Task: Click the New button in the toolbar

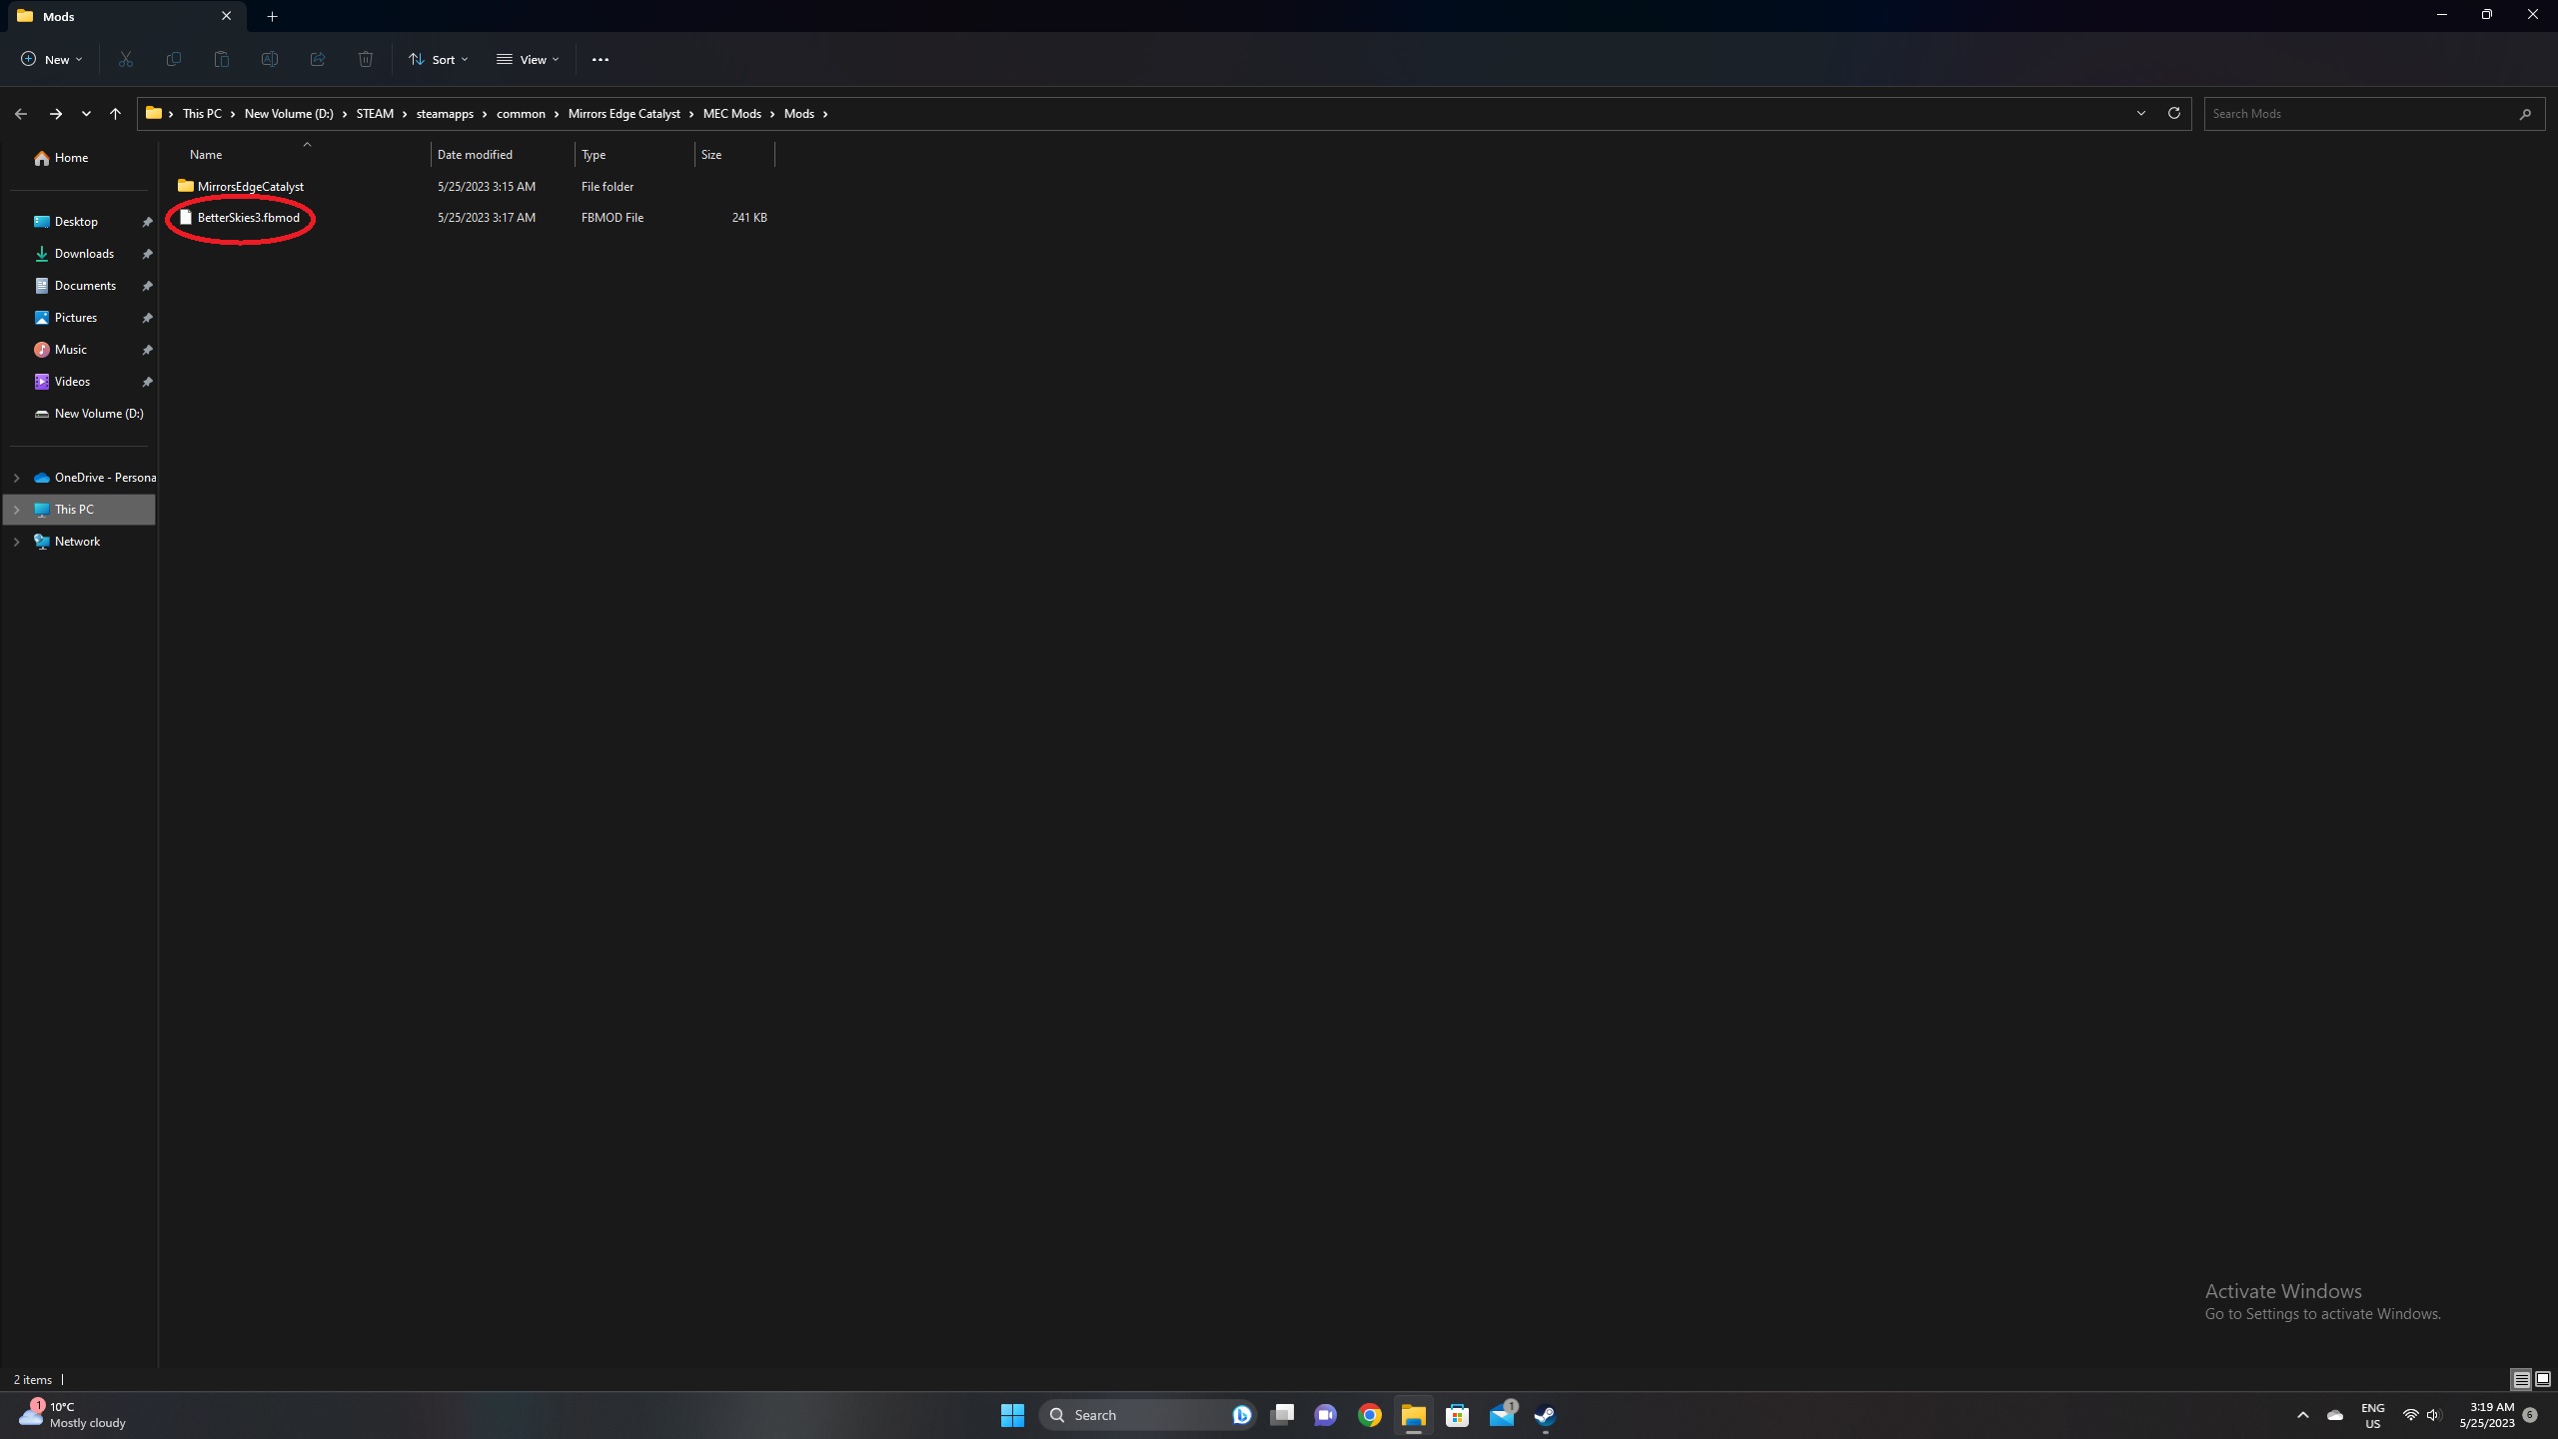Action: (x=52, y=60)
